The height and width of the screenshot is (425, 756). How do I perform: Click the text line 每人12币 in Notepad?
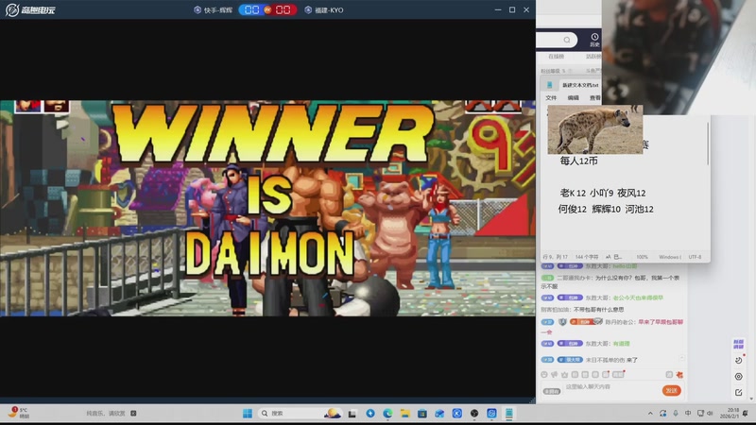578,161
